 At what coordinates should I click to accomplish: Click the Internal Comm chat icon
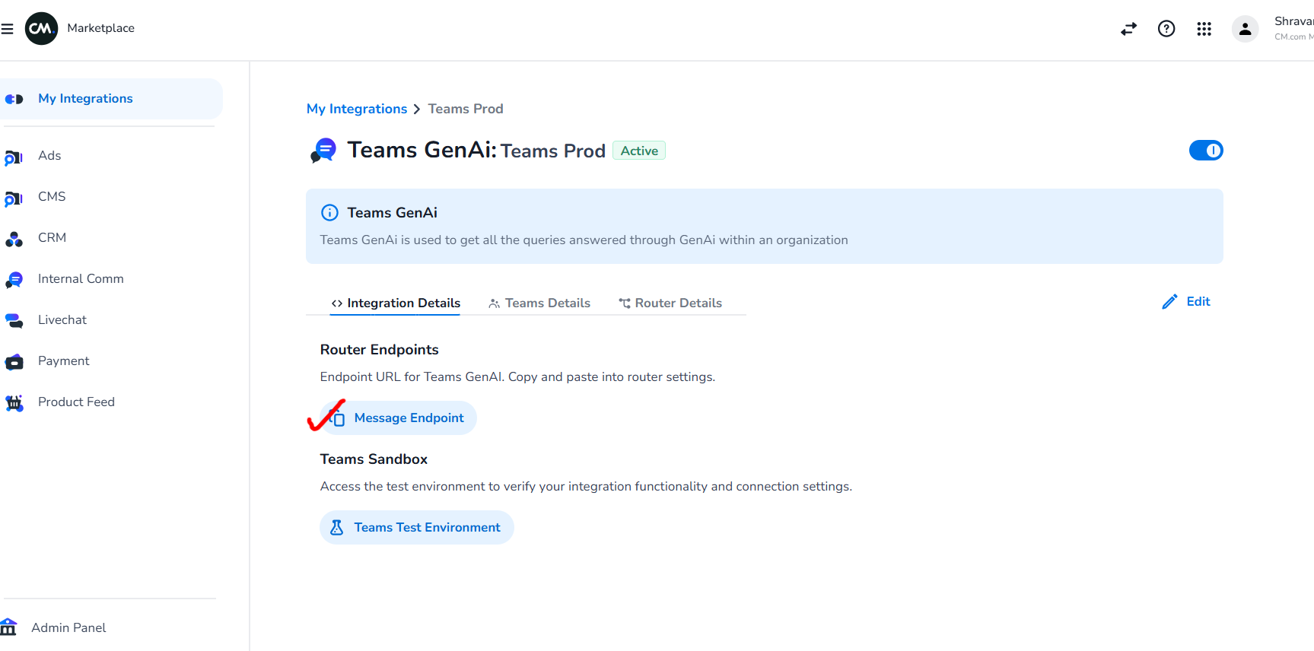[14, 280]
